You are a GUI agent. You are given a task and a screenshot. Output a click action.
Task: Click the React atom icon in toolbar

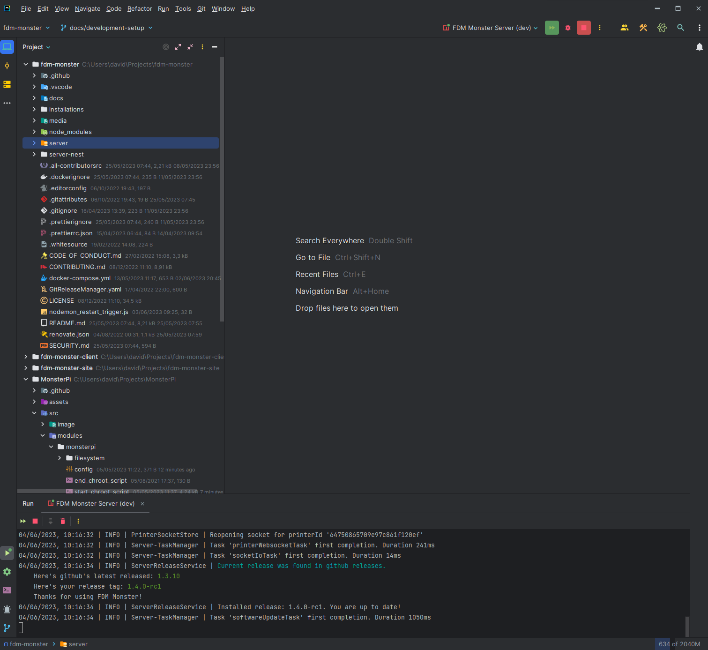(x=662, y=28)
